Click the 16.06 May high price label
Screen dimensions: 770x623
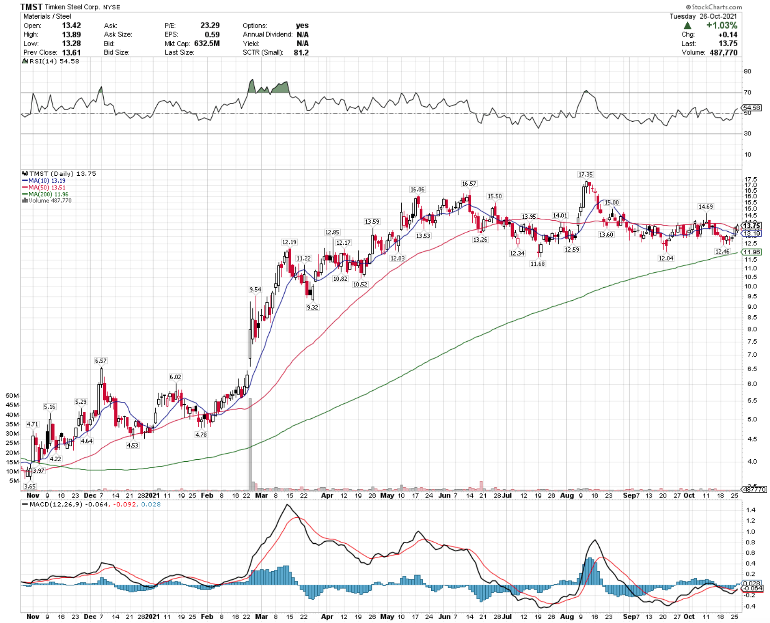[417, 189]
